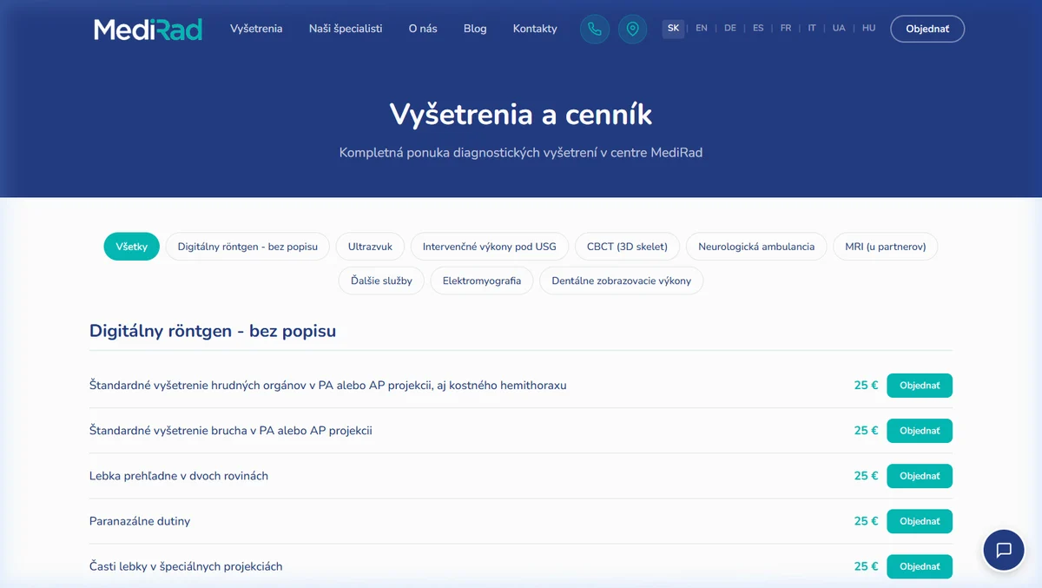Click the phone call icon
The height and width of the screenshot is (588, 1042).
click(x=595, y=29)
